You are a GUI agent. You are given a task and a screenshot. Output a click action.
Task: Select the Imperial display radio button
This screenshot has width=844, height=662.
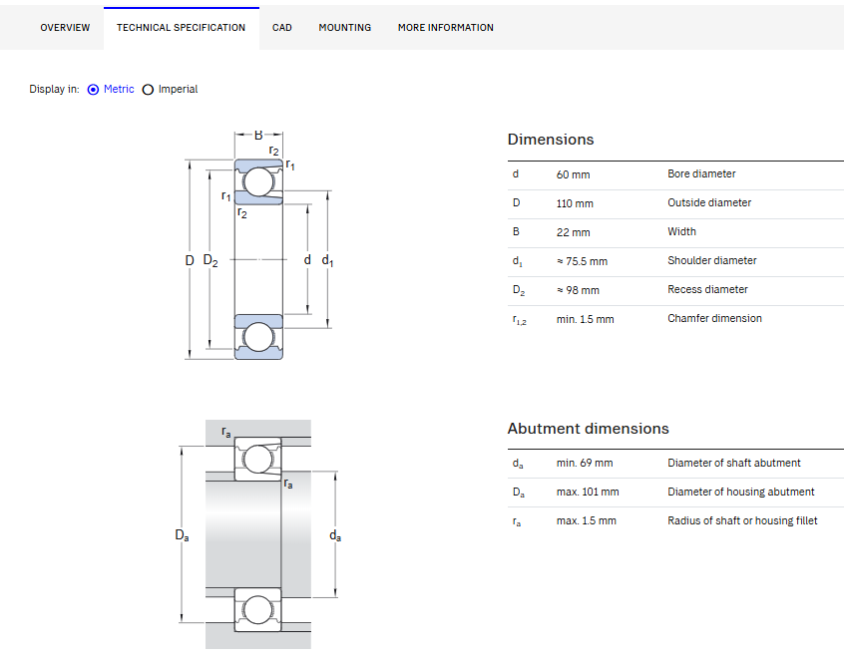(x=148, y=90)
